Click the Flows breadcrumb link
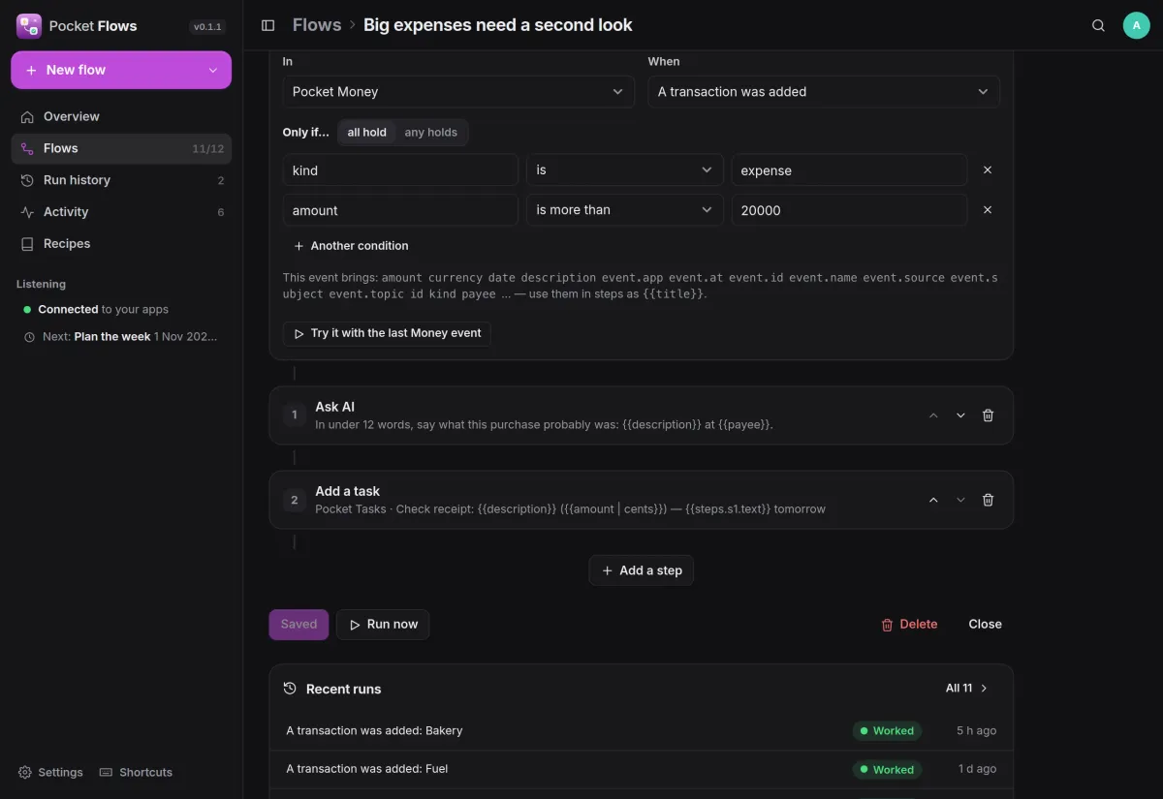This screenshot has width=1163, height=799. coord(317,25)
